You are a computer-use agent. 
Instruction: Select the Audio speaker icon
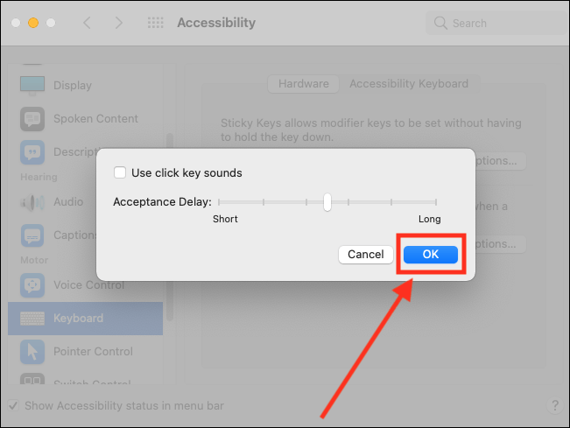[x=32, y=202]
